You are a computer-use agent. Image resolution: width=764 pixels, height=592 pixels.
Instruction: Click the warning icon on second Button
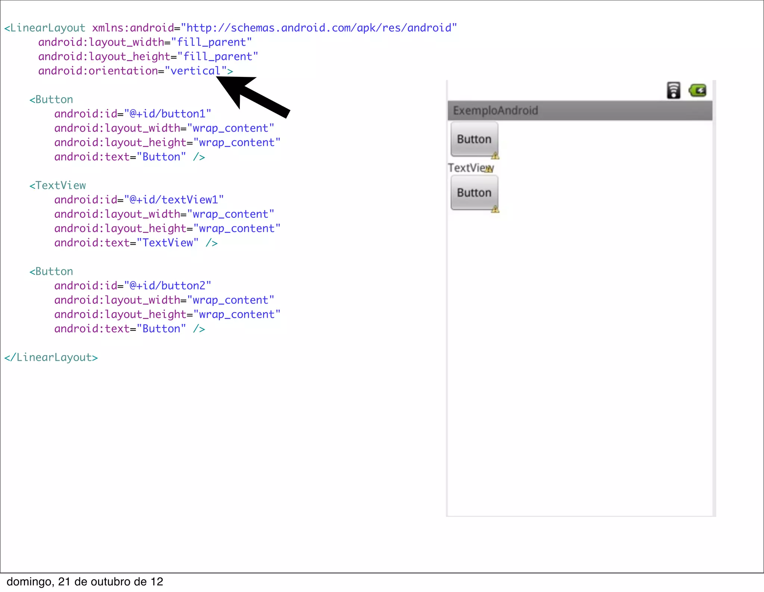click(495, 209)
